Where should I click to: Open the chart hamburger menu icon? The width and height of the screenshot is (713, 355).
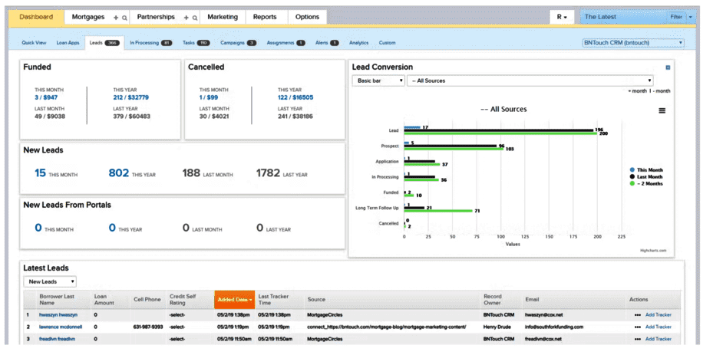coord(662,110)
